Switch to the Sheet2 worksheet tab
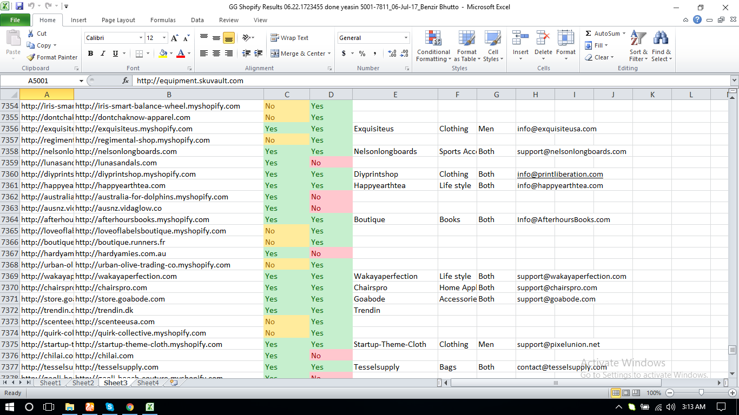Viewport: 739px width, 415px height. pyautogui.click(x=82, y=383)
